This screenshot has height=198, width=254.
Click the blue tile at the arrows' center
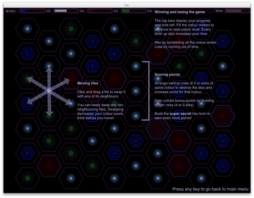(x=49, y=90)
